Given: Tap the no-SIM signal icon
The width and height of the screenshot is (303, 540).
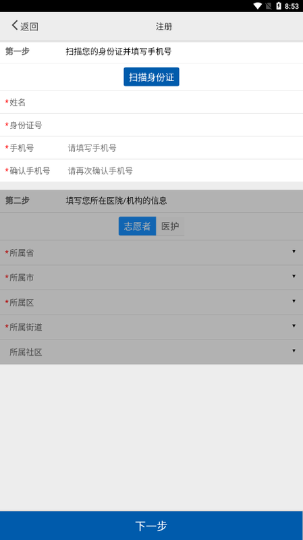Looking at the screenshot, I should click(269, 6).
